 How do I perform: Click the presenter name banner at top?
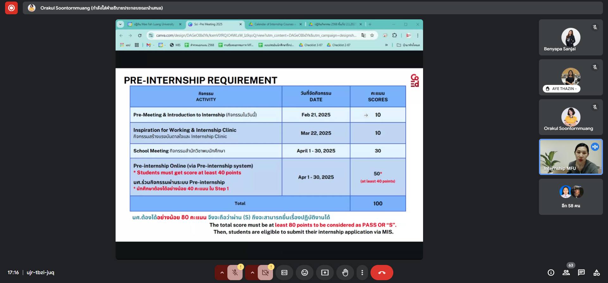click(313, 8)
